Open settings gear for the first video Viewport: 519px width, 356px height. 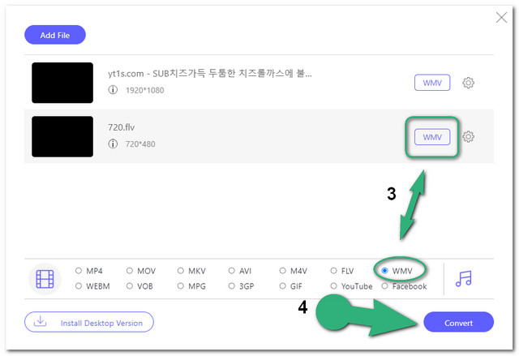[x=468, y=83]
